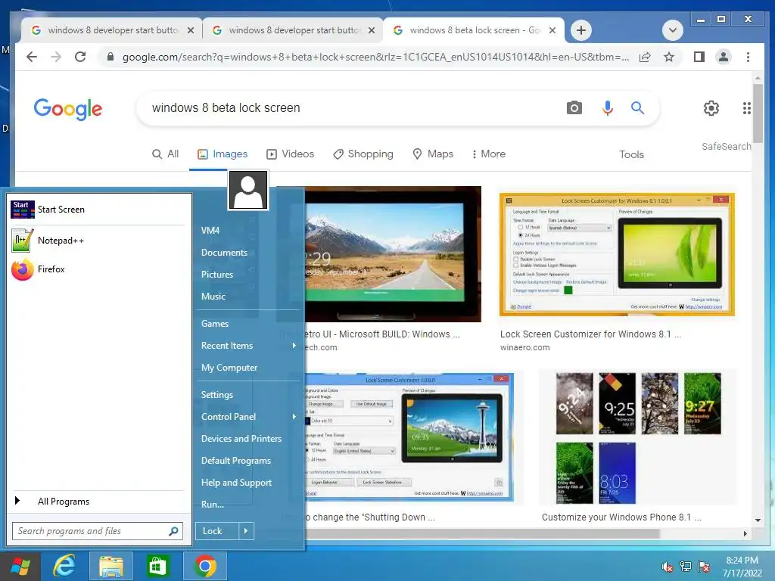Click the user picture in Start menu
This screenshot has height=581, width=775.
pyautogui.click(x=248, y=190)
